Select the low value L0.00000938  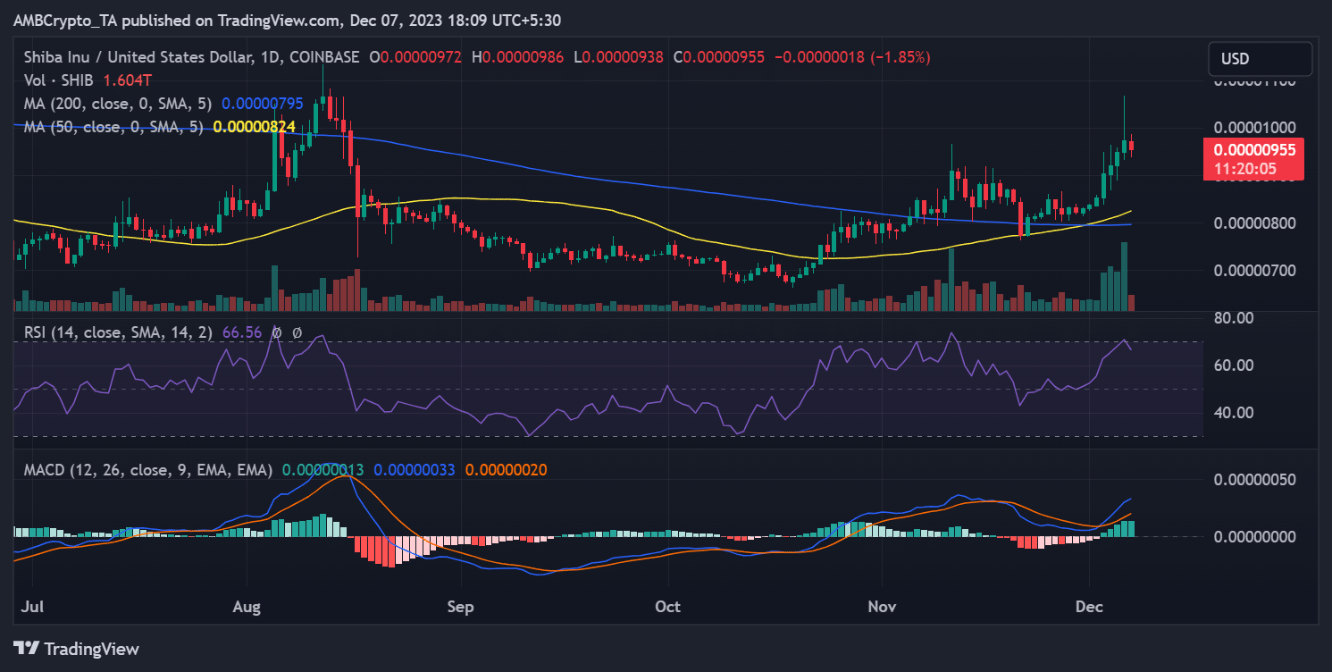tap(618, 57)
